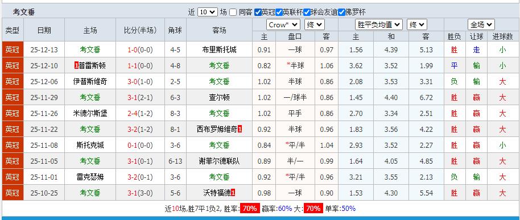Click the 类型 column header

tap(13, 31)
